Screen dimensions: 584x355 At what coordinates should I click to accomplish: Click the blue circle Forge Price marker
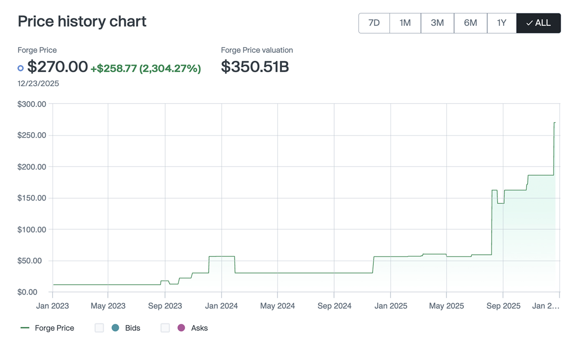[20, 68]
